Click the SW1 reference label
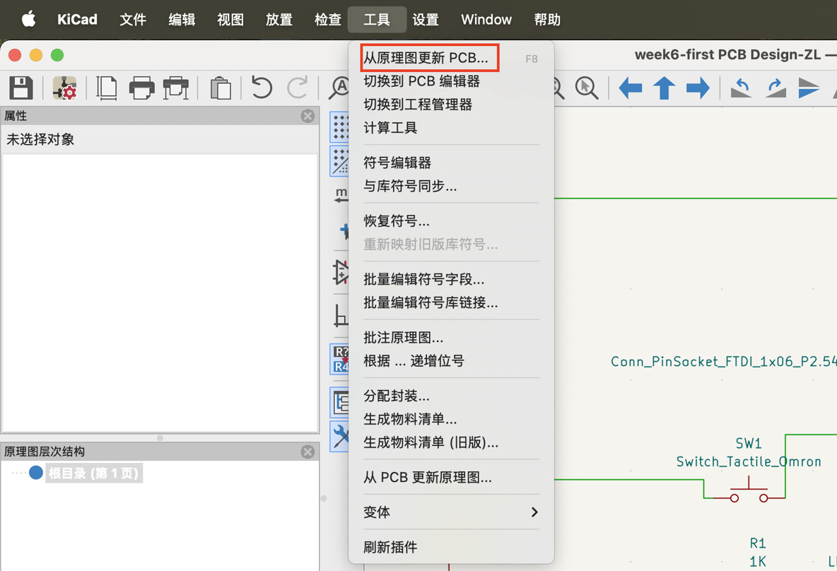 [749, 444]
